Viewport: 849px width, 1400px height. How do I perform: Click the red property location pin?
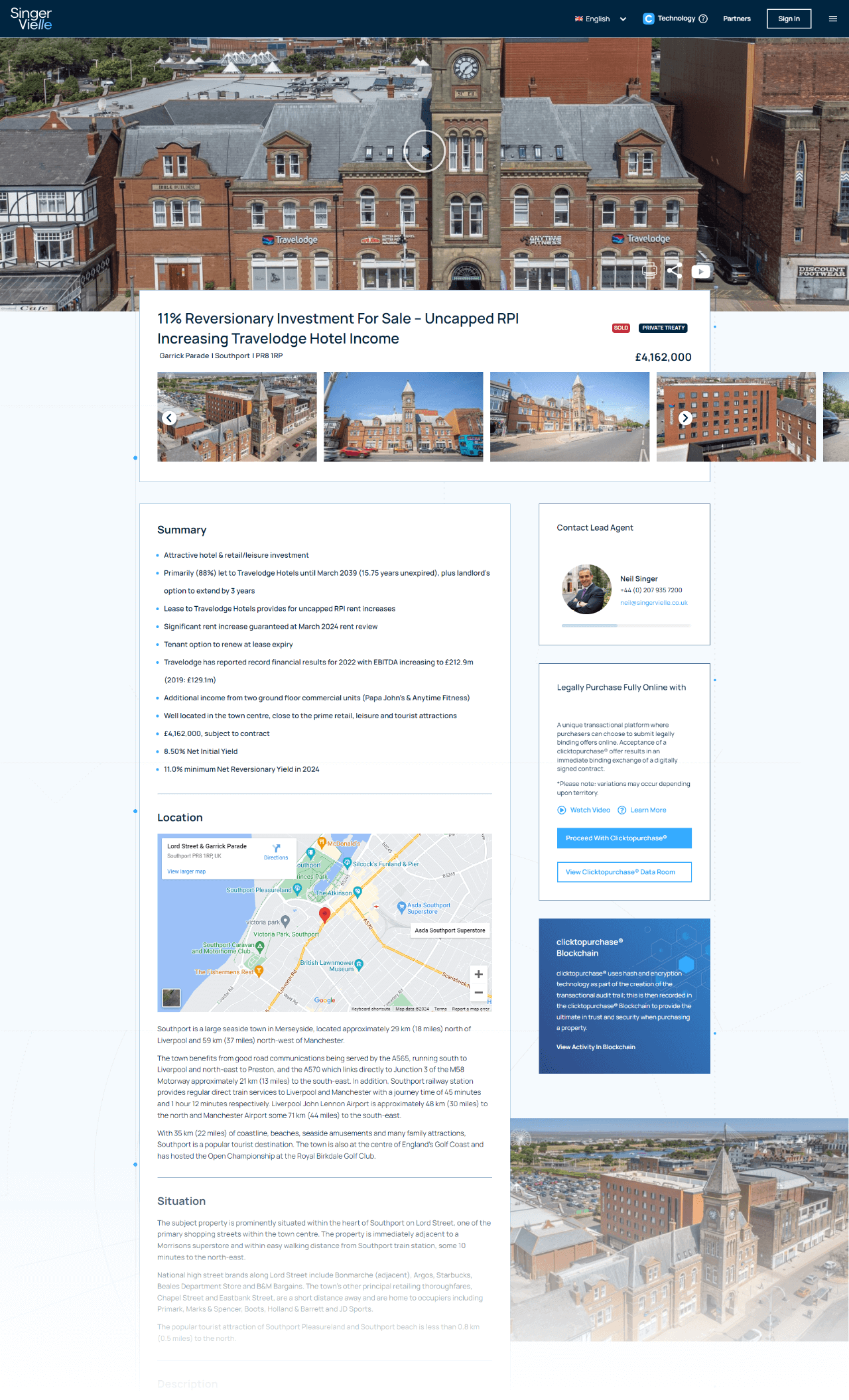(324, 915)
